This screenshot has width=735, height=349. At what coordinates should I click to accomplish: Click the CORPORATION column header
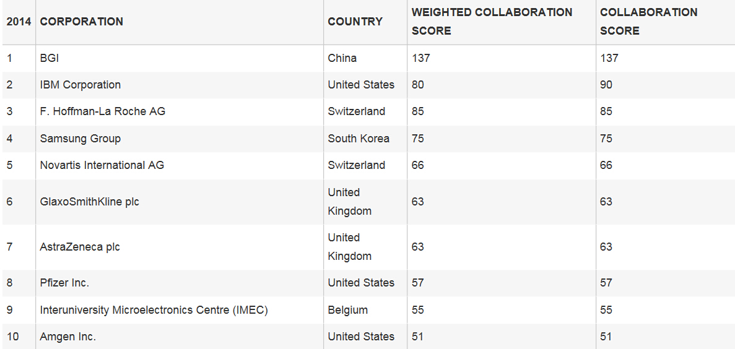pos(82,22)
